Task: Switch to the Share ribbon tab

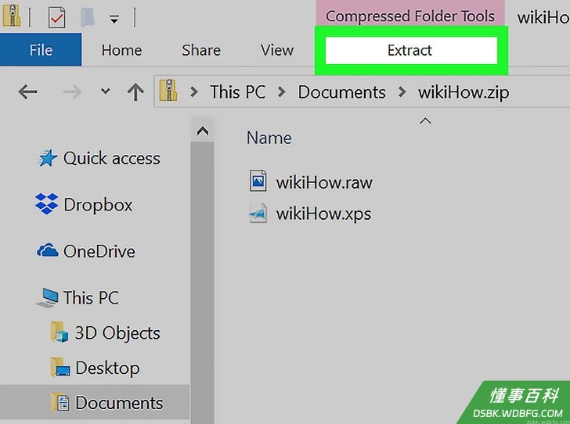Action: click(201, 50)
